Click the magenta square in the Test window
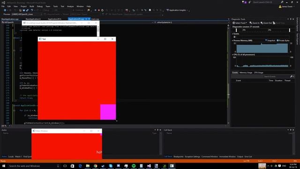The width and height of the screenshot is (300, 169). tap(108, 112)
